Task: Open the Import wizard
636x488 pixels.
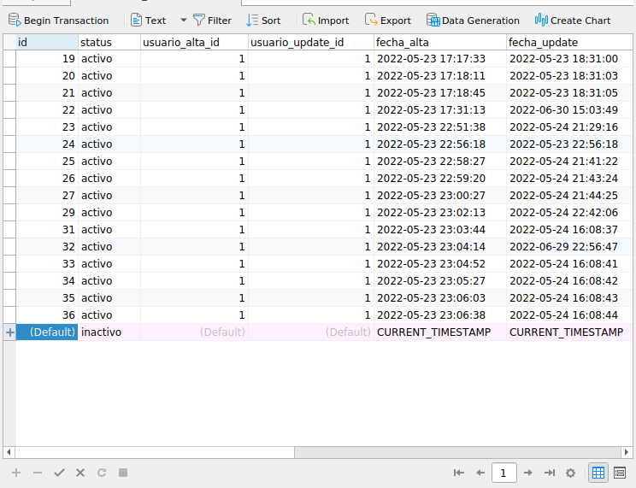Action: click(326, 21)
